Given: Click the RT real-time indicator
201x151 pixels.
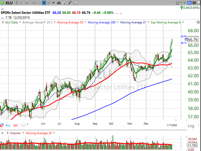Looking at the screenshot, I should [185, 3].
